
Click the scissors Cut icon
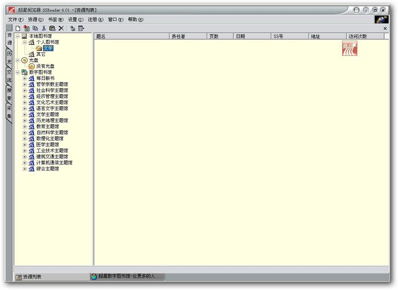(x=44, y=28)
